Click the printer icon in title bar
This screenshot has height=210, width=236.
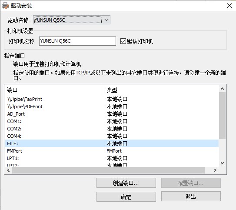tap(5, 6)
